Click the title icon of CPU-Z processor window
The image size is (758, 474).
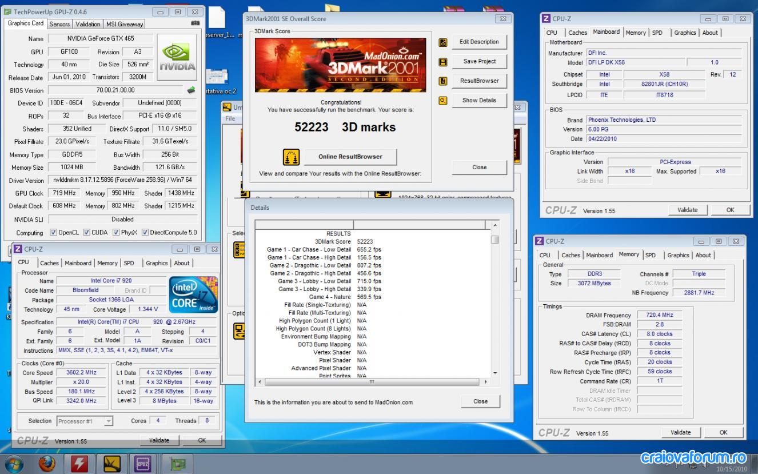tap(18, 249)
